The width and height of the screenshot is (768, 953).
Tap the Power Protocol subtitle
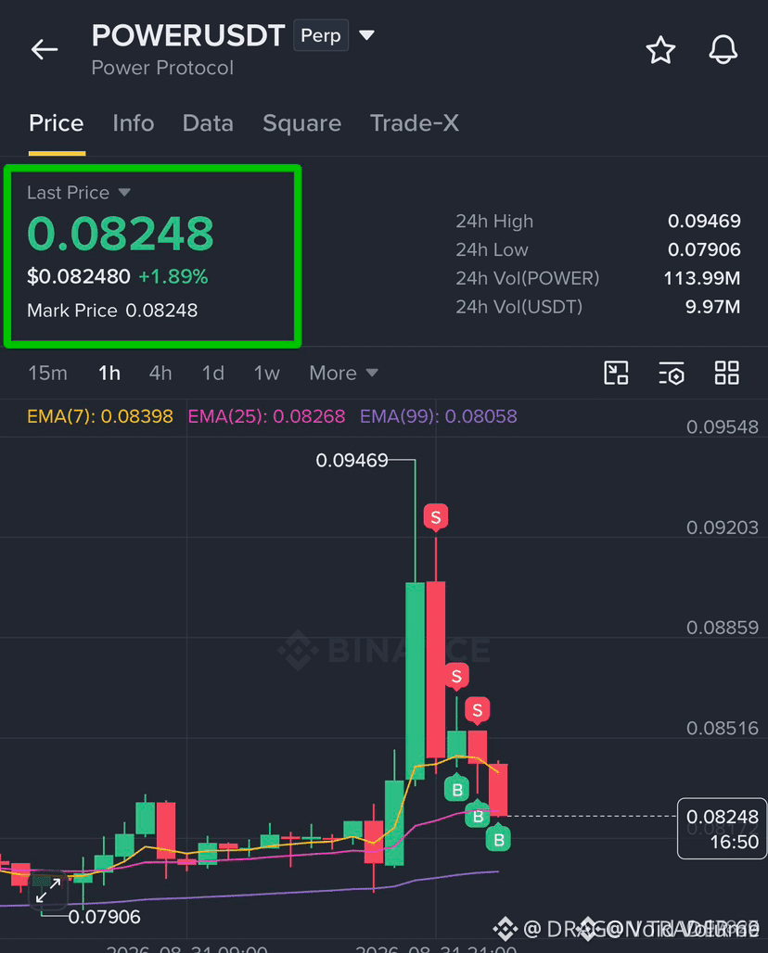[x=162, y=68]
